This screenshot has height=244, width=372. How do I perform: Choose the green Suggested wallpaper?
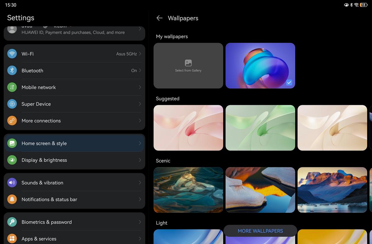[x=260, y=128]
